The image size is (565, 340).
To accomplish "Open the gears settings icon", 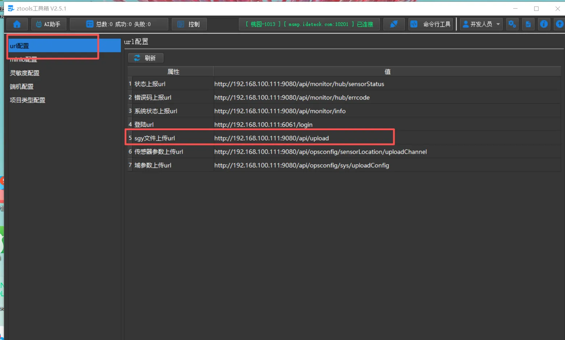I will (512, 24).
